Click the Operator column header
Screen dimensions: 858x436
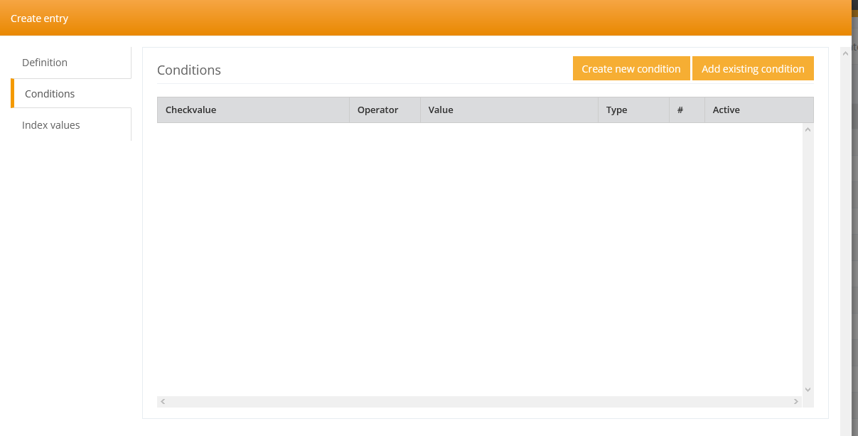377,110
